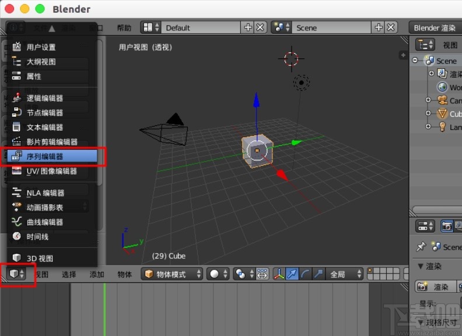Open the 添加 menu in the 3D header
Viewport: 462px width, 336px height.
pos(97,274)
